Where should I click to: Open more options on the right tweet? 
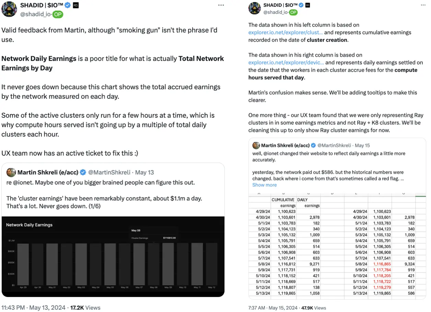(423, 5)
